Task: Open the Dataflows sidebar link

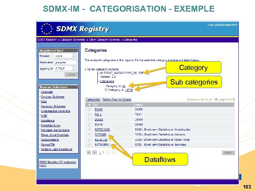Action: pos(48,121)
